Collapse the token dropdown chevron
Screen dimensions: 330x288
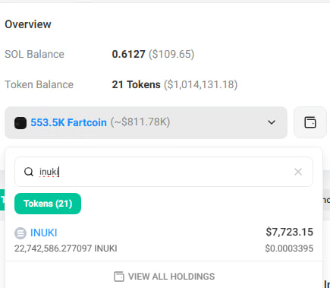[x=272, y=122]
